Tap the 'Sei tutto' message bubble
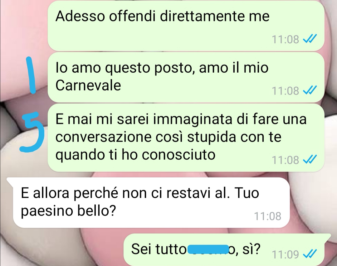337x266 pixels. (227, 250)
